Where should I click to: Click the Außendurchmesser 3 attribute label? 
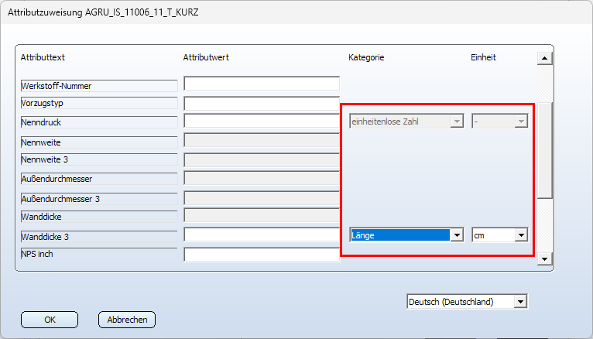coord(99,199)
